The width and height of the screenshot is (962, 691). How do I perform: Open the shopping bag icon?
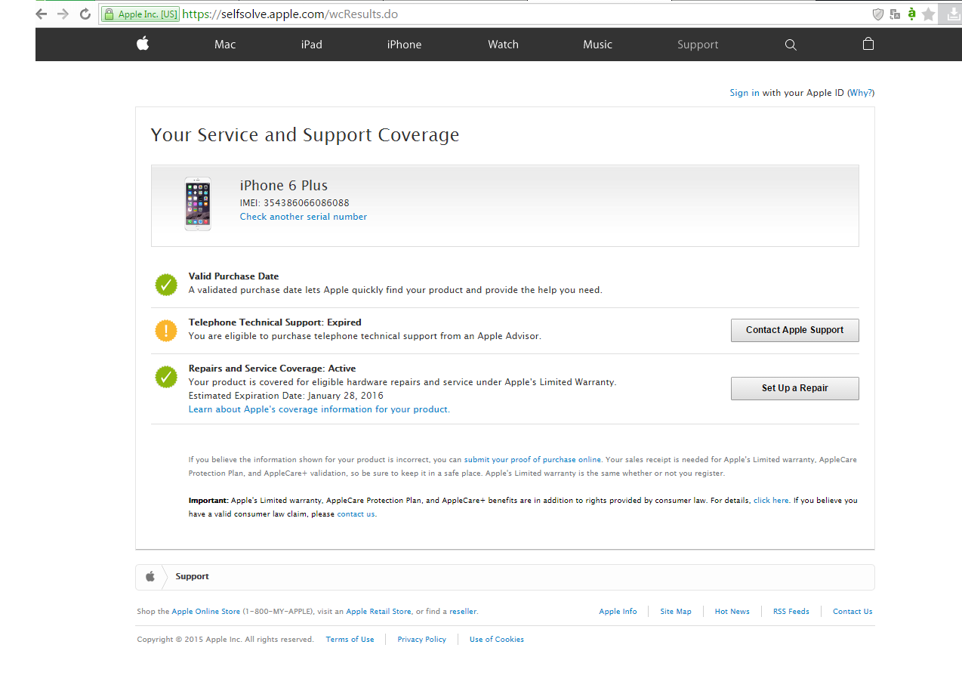(868, 44)
